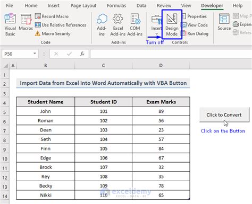Image resolution: width=252 pixels, height=204 pixels.
Task: Open the Add-ins icon
Action: pos(102,25)
